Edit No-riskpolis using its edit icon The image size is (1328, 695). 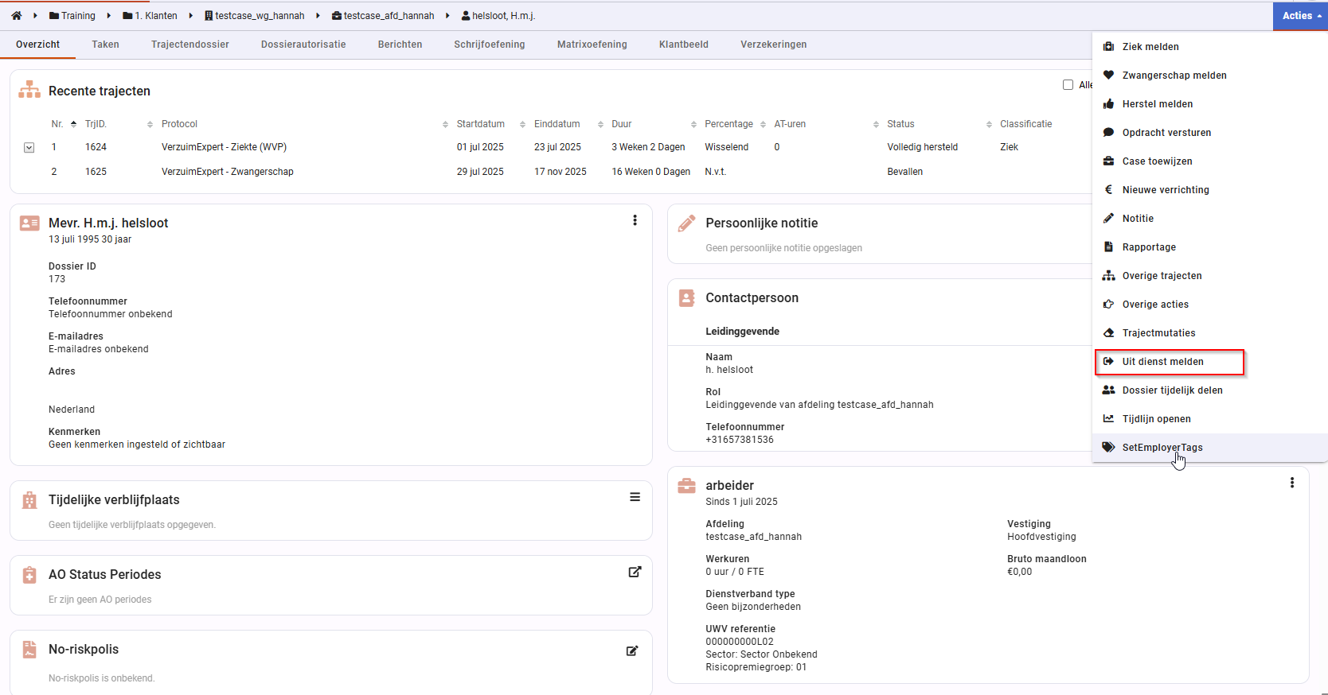632,650
